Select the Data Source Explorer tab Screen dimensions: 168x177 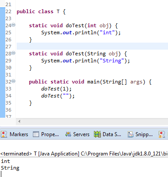point(107,134)
